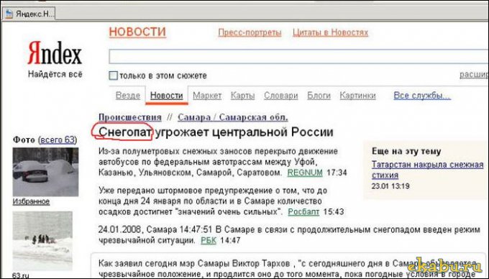Toggle the 'только в этом сюжете' checkbox
This screenshot has height=279, width=489.
(x=113, y=76)
